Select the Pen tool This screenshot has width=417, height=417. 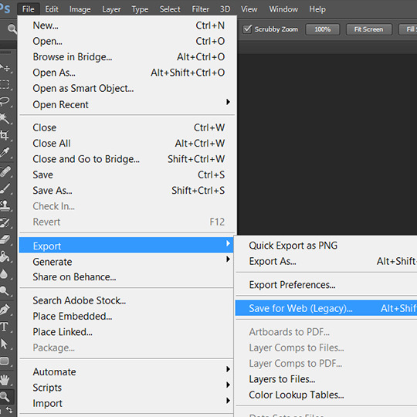click(x=5, y=310)
